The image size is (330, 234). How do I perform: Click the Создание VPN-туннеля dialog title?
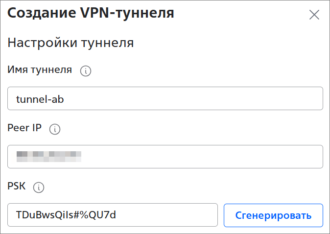91,13
